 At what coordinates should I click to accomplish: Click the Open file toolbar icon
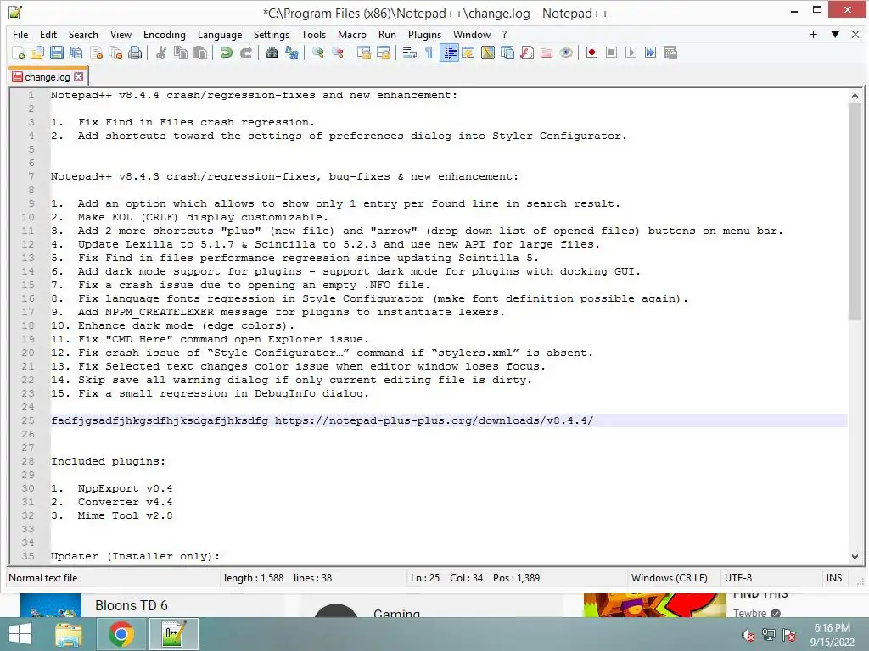(x=37, y=53)
